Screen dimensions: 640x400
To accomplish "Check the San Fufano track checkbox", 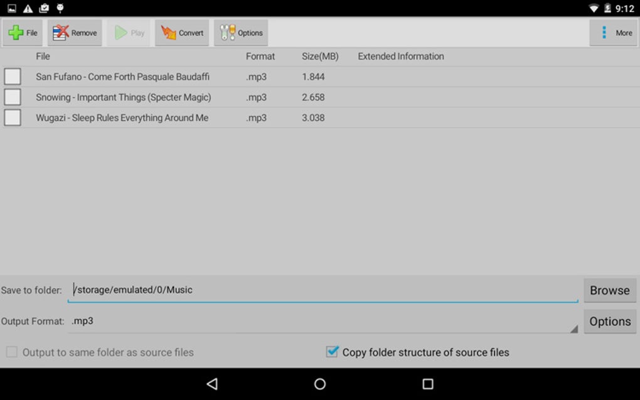I will pos(12,76).
